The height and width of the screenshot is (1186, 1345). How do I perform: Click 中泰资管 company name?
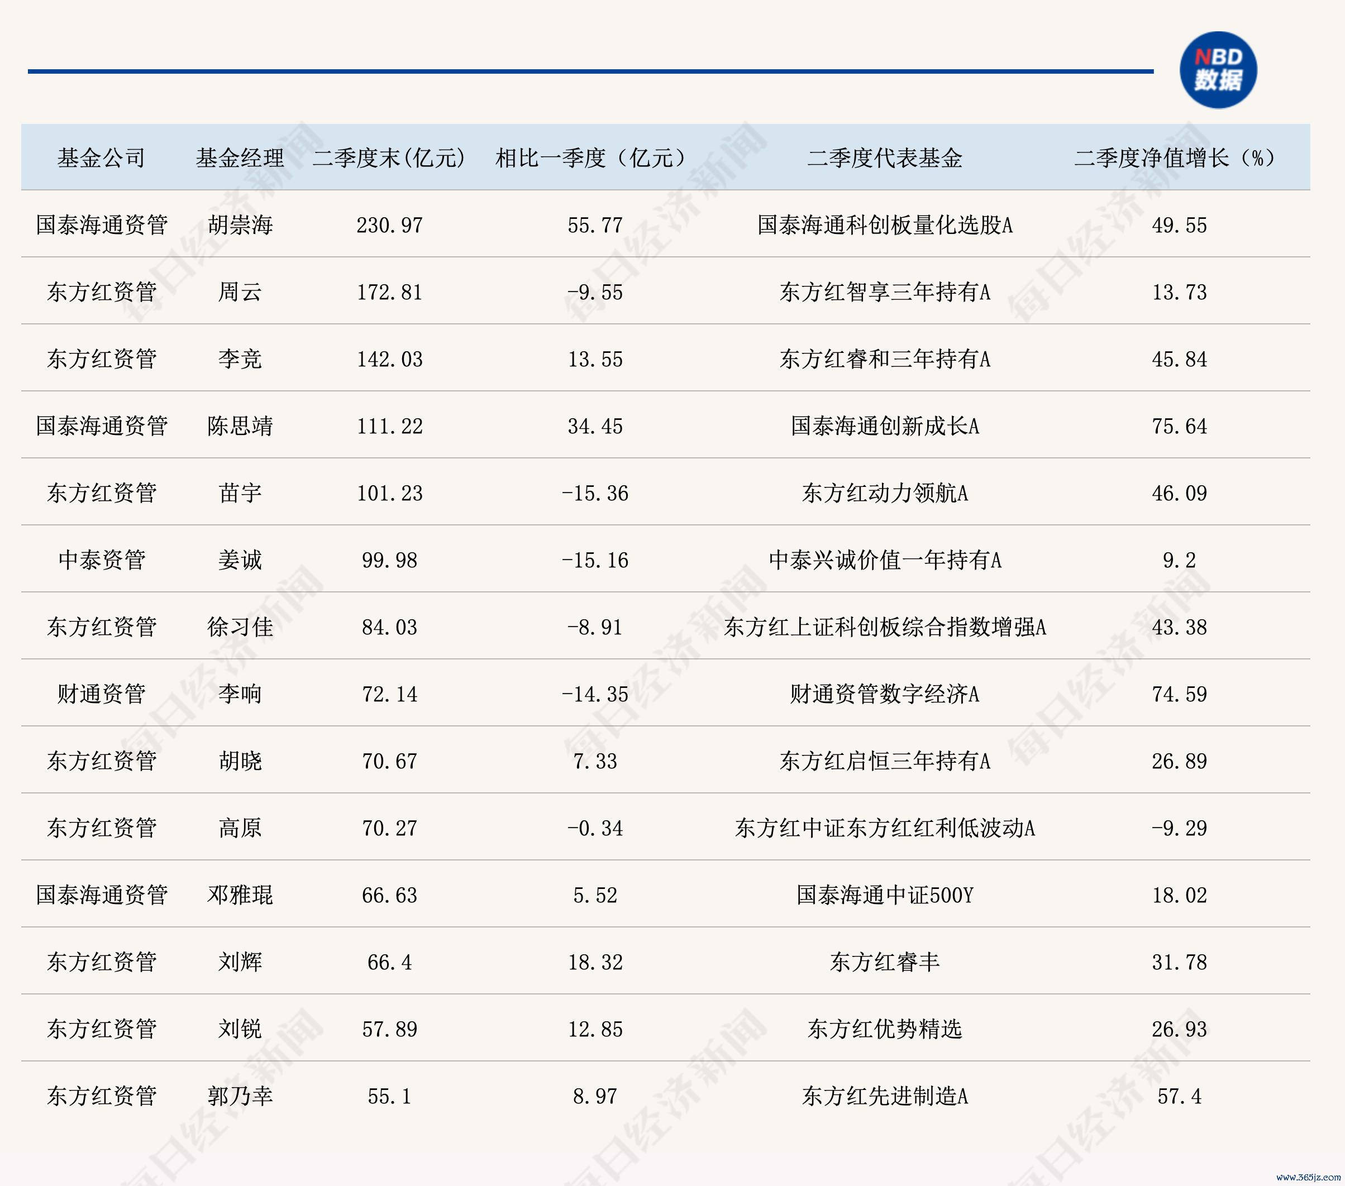pyautogui.click(x=101, y=561)
